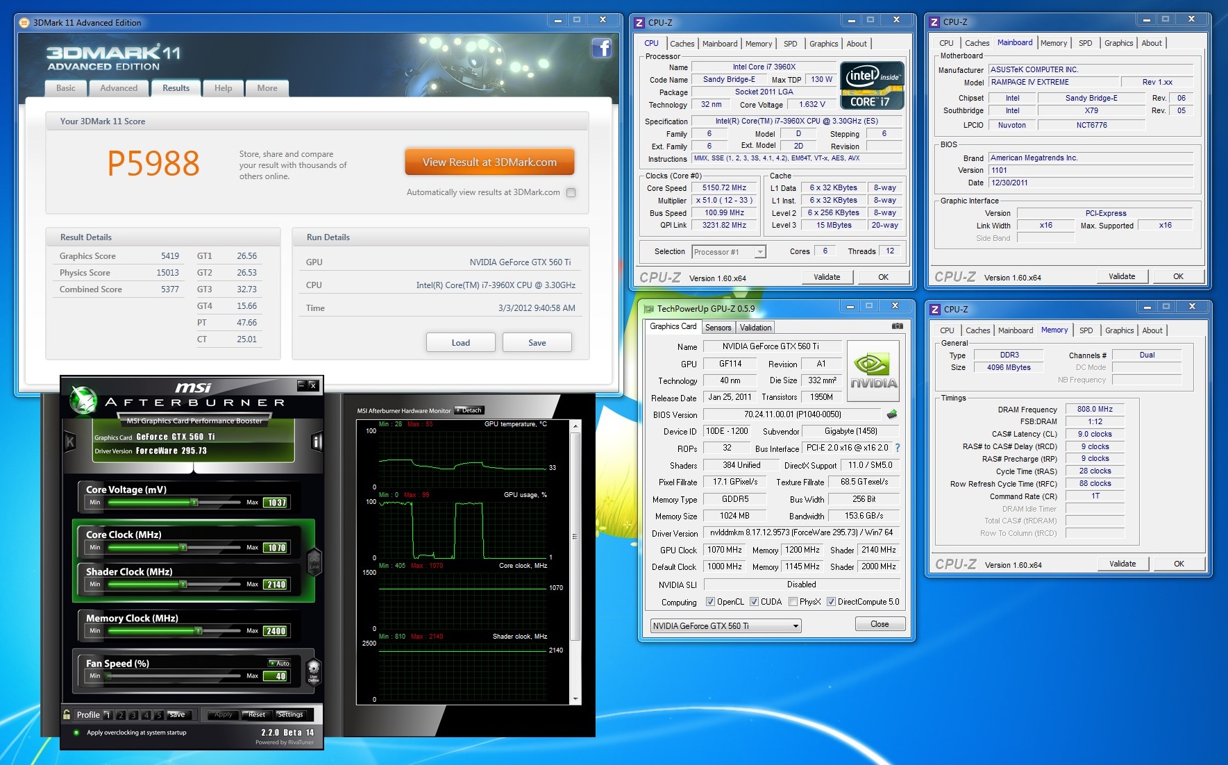This screenshot has height=765, width=1228.
Task: Minimize the MSI Afterburner window
Action: click(x=302, y=385)
